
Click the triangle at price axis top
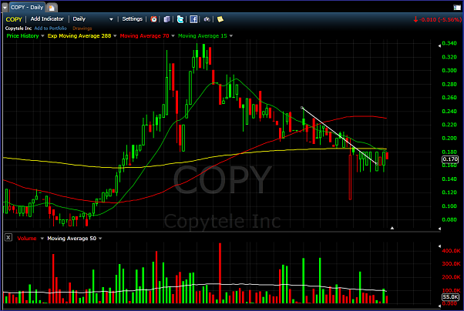[x=439, y=46]
